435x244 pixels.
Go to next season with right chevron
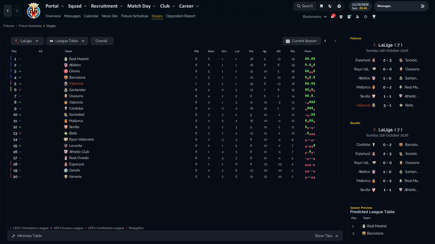335,41
